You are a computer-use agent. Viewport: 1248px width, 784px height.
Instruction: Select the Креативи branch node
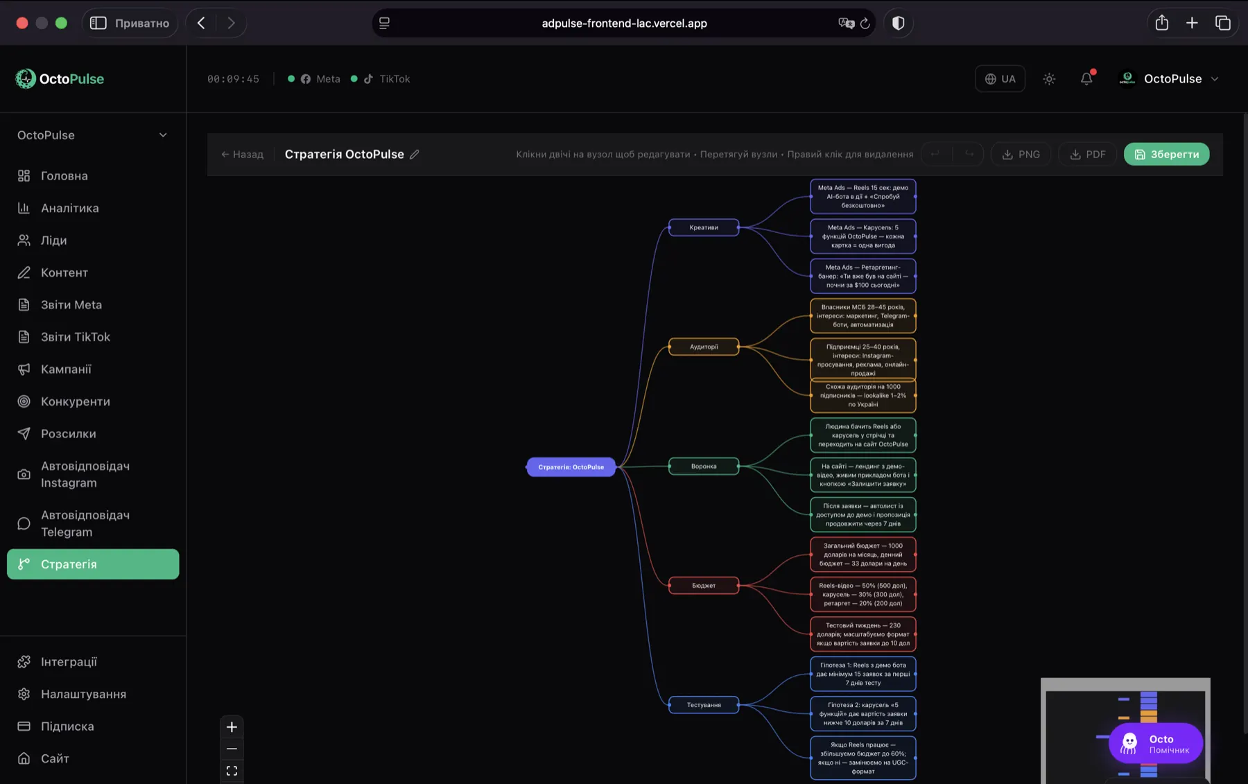(704, 227)
